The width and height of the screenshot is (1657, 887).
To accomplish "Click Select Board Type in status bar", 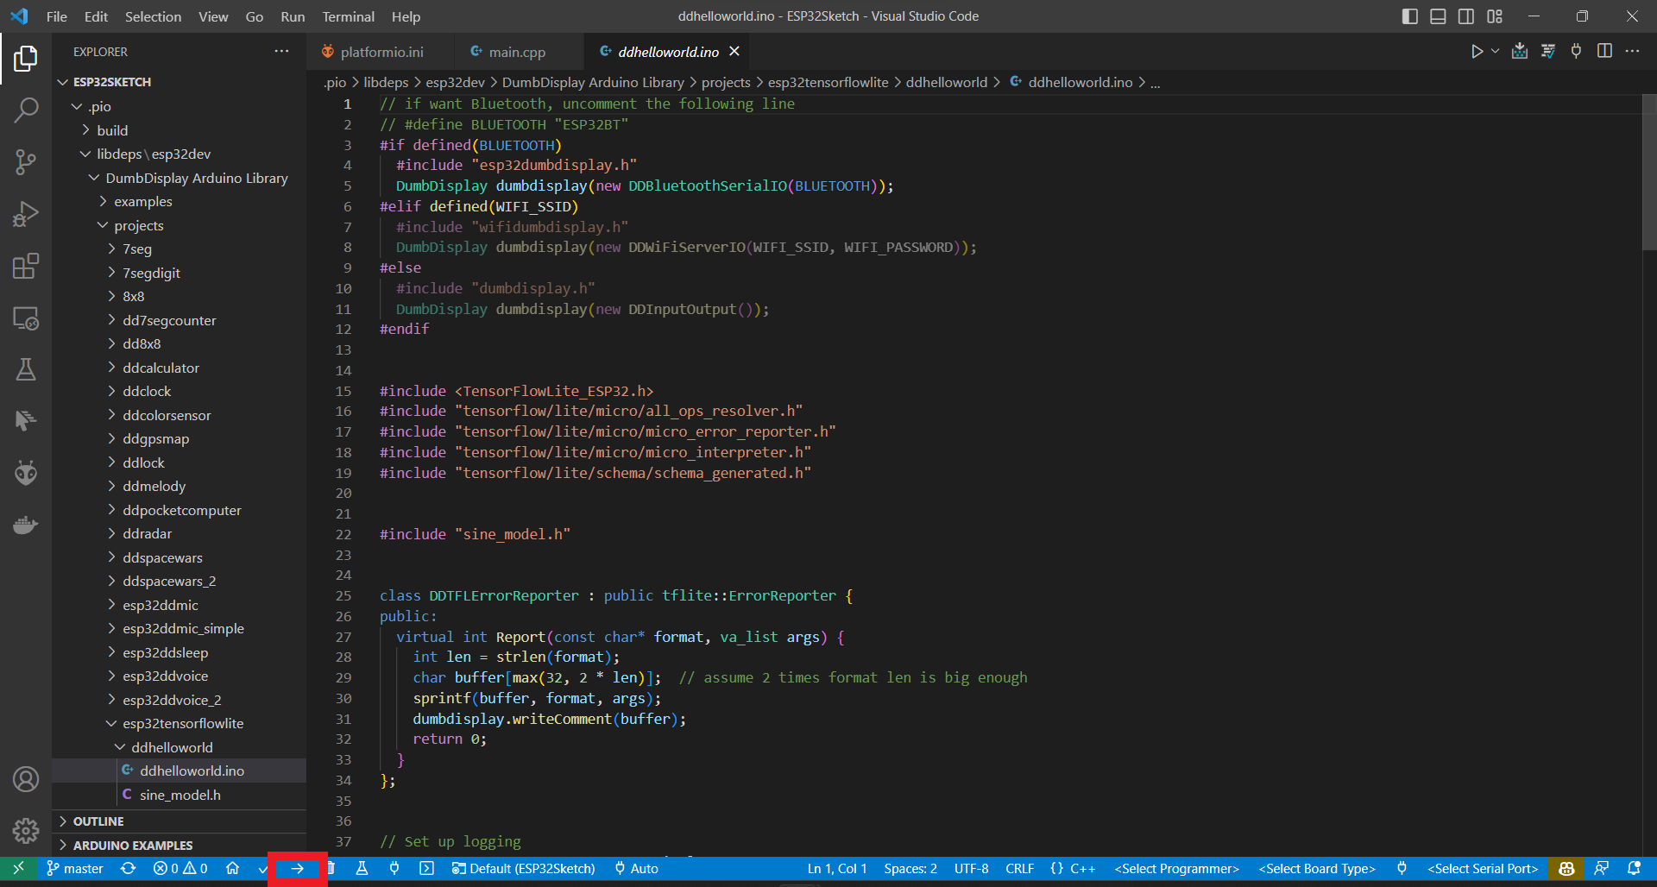I will click(1316, 869).
